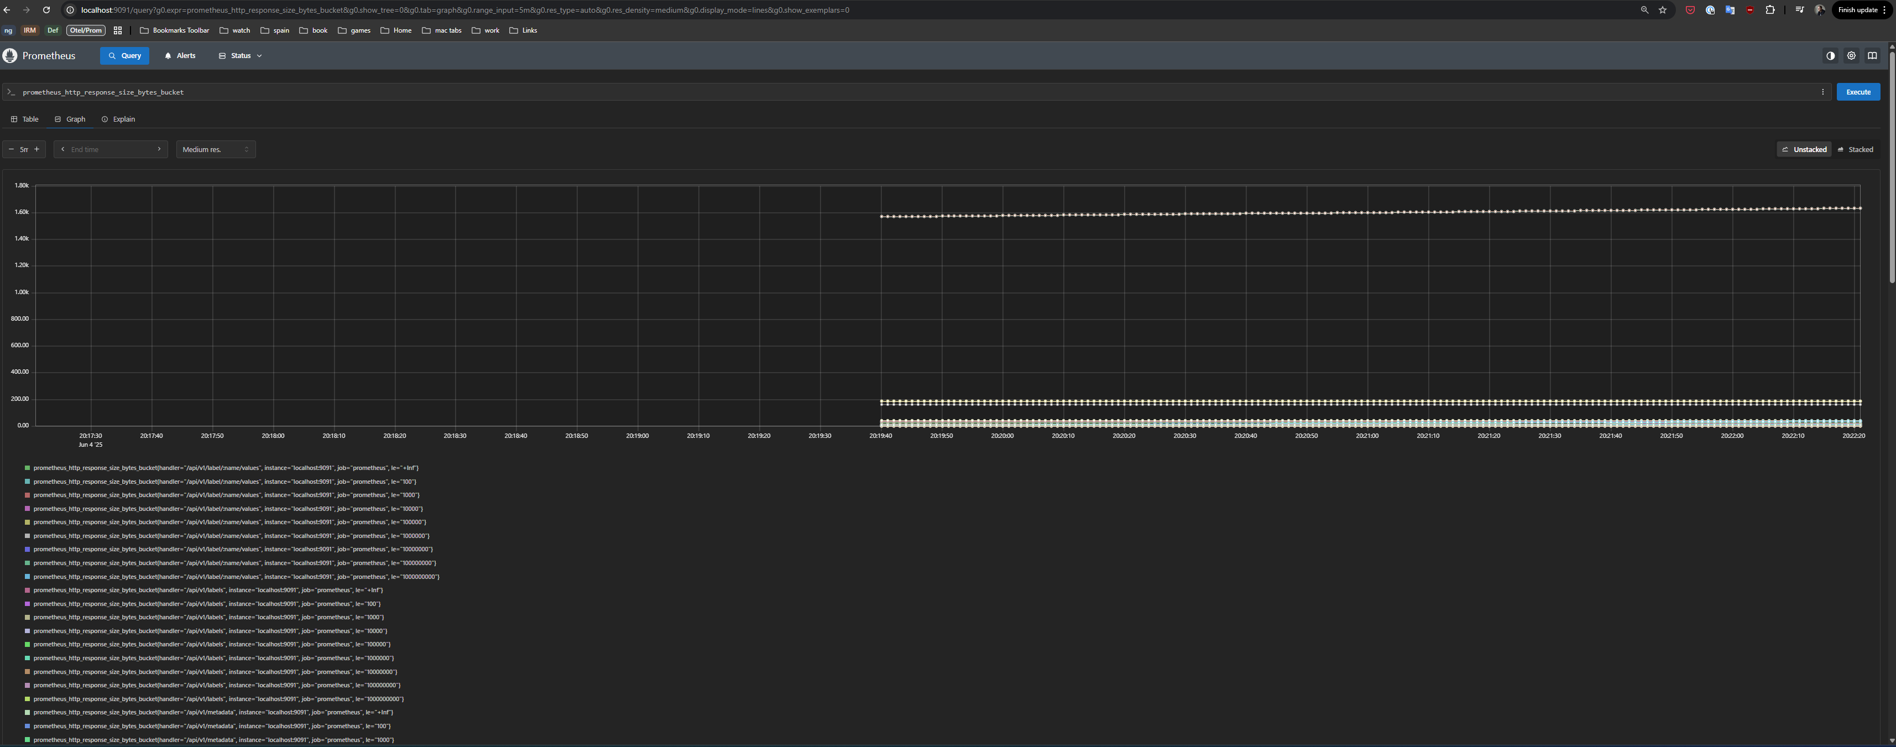Step end time back with left chevron
1896x747 pixels.
pyautogui.click(x=62, y=149)
